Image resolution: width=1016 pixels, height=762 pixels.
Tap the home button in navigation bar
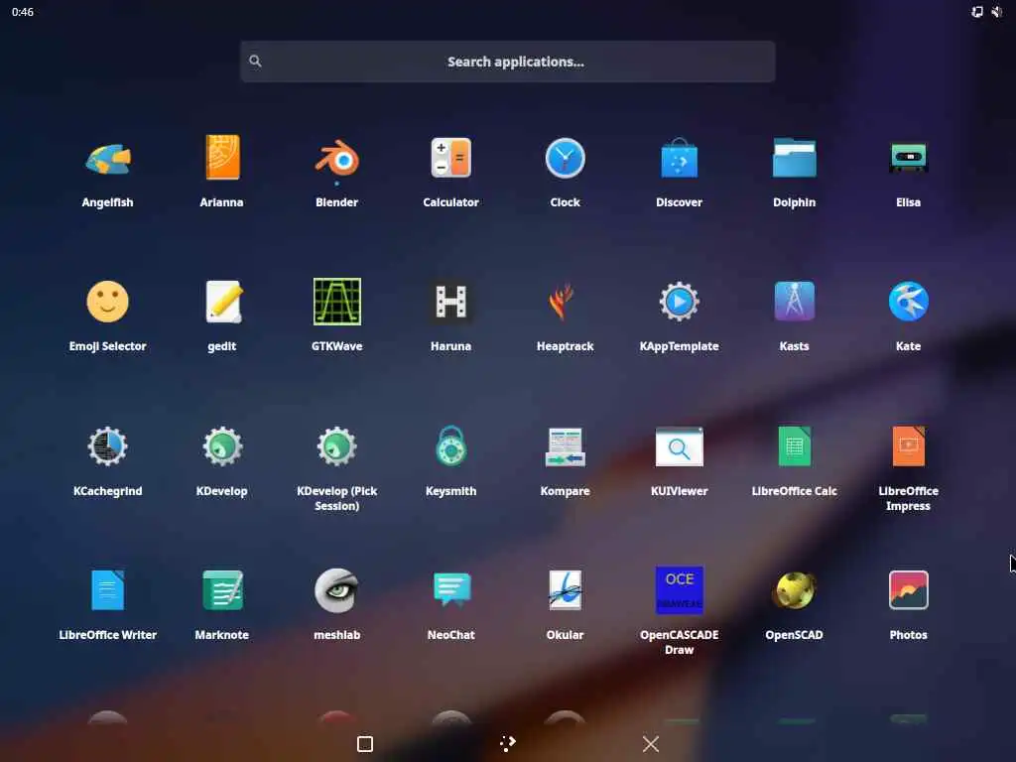click(x=508, y=744)
